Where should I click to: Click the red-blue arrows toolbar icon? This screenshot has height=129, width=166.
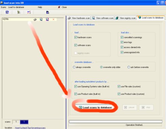(x=29, y=12)
